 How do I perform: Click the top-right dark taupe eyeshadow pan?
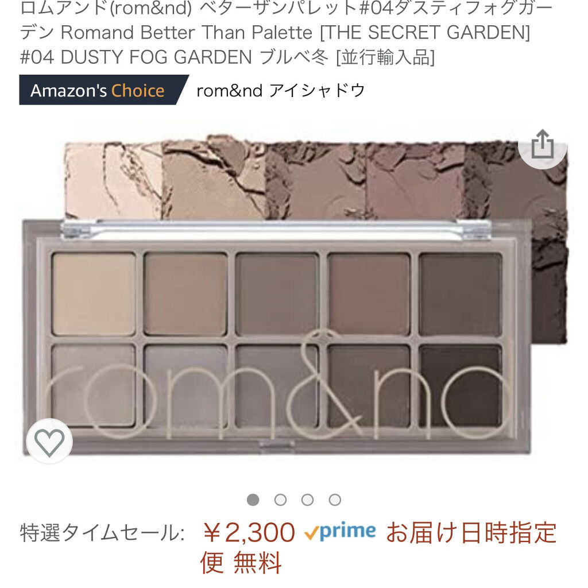pyautogui.click(x=461, y=294)
